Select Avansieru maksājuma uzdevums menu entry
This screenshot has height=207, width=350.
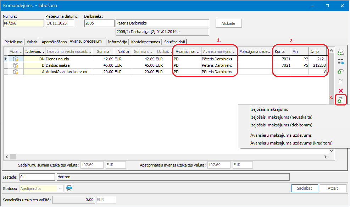281,135
